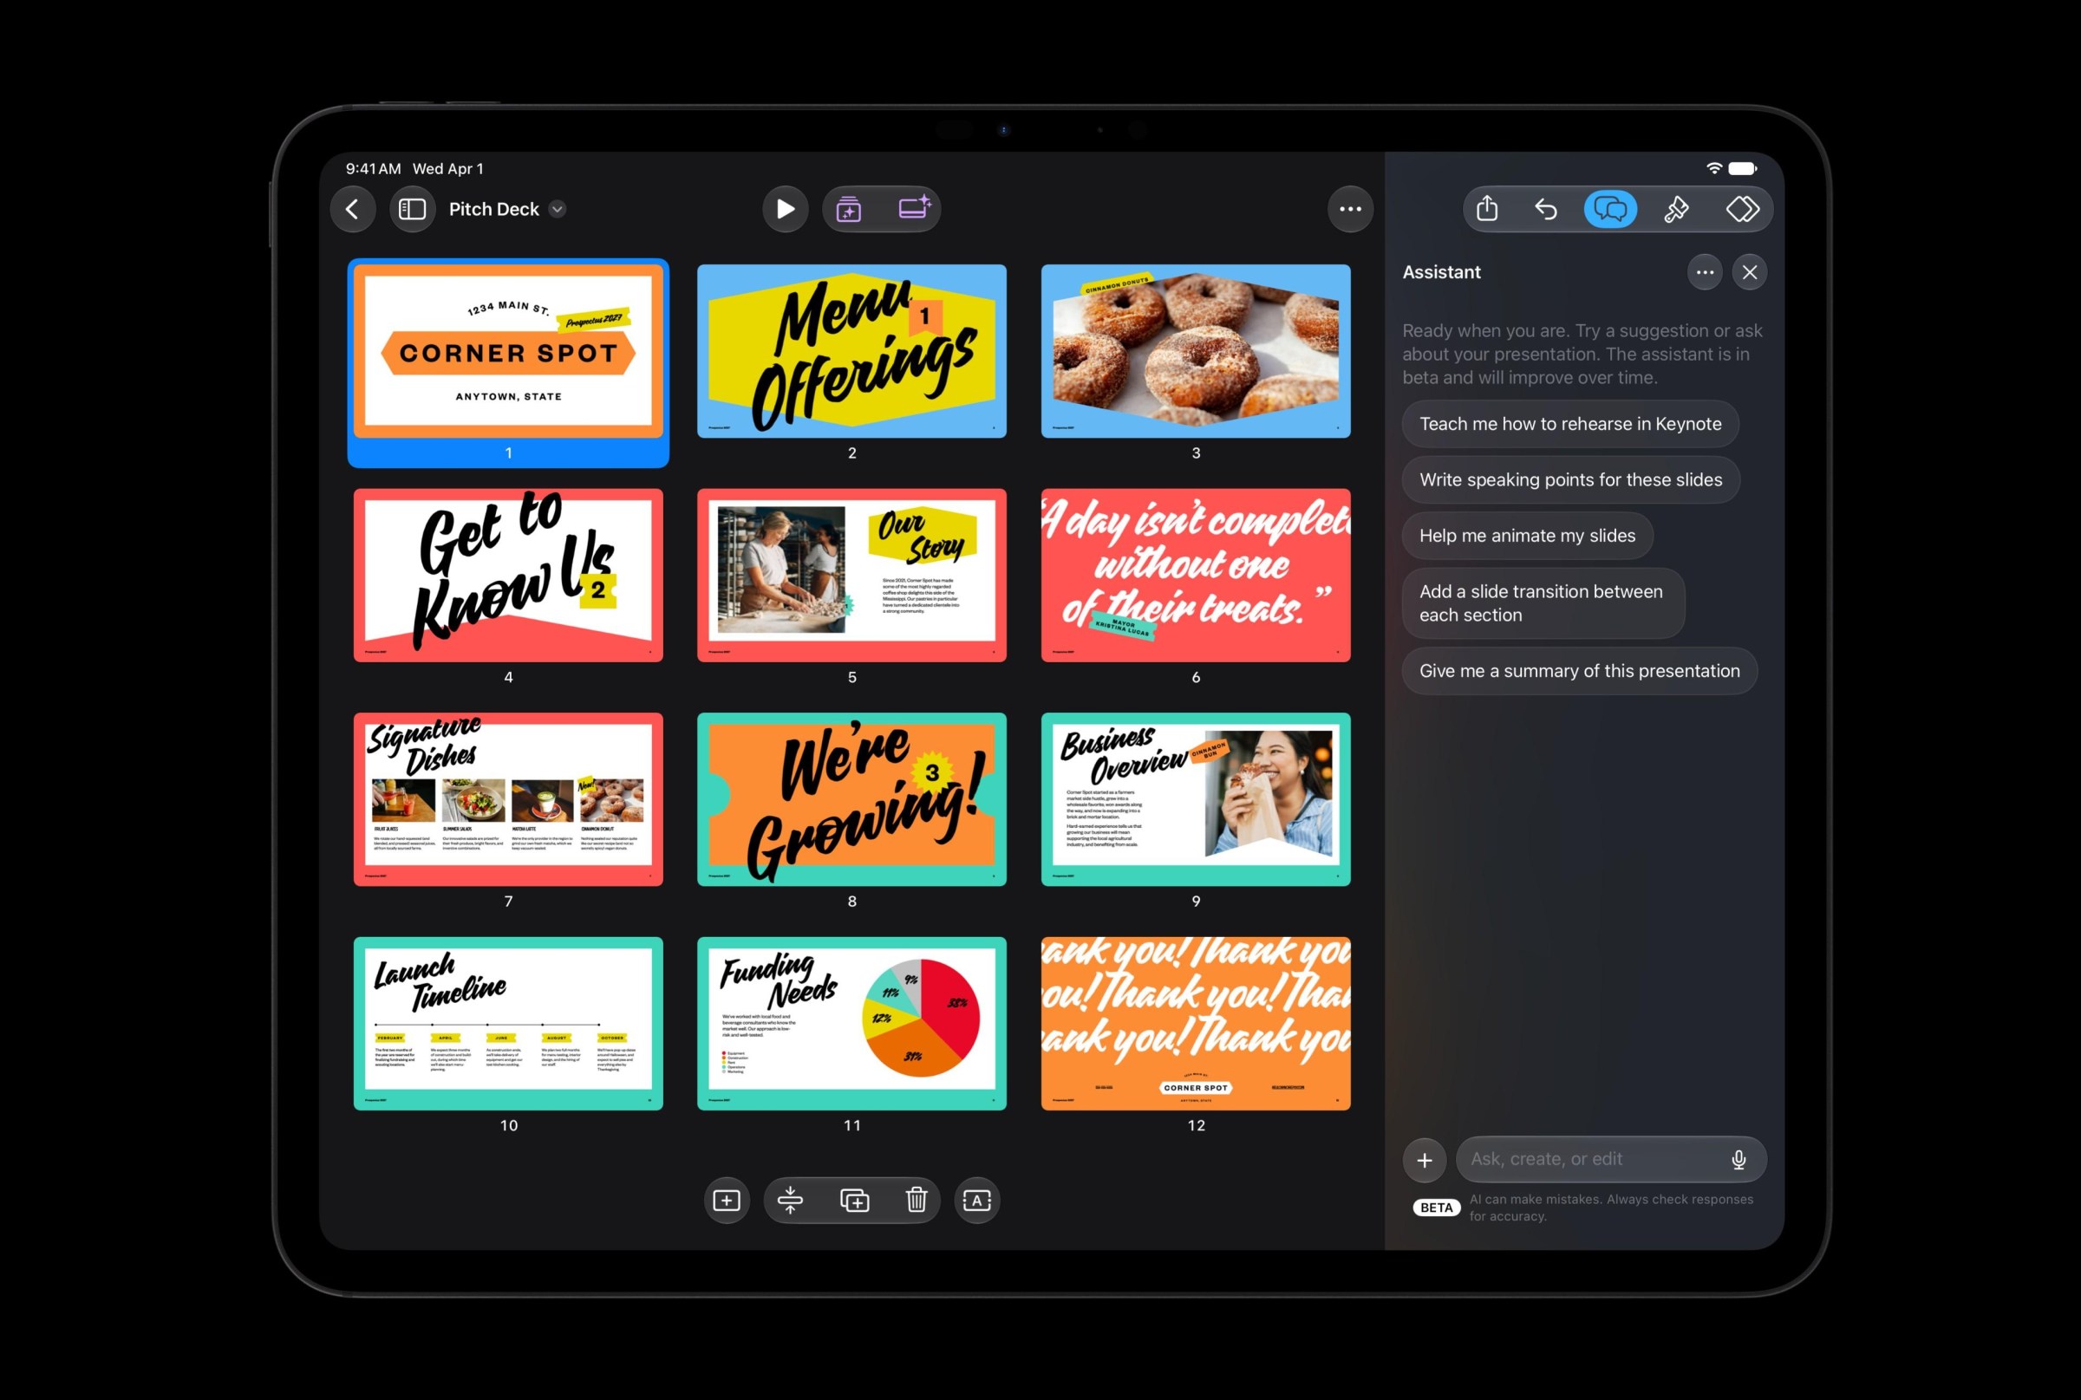2081x1400 pixels.
Task: Select the Thank you slide 12
Action: pyautogui.click(x=1196, y=1023)
